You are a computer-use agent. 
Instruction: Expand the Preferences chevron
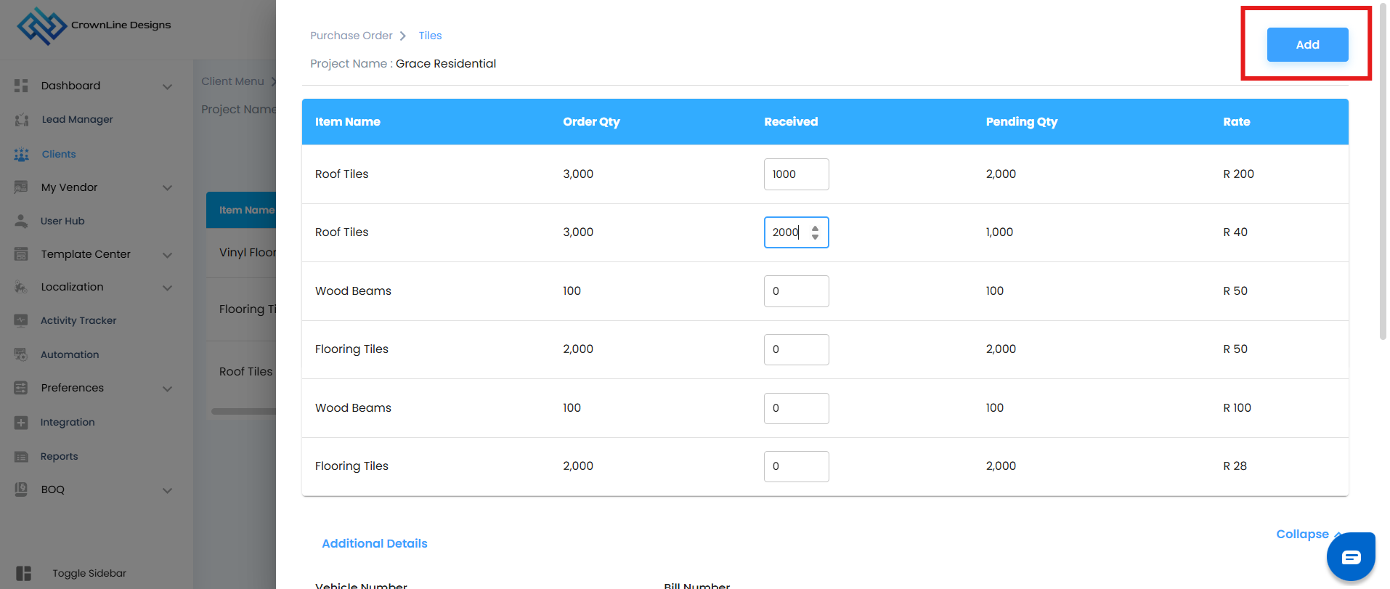168,389
